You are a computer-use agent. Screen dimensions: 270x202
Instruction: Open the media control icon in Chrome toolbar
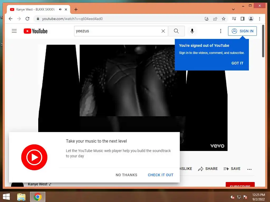(234, 19)
